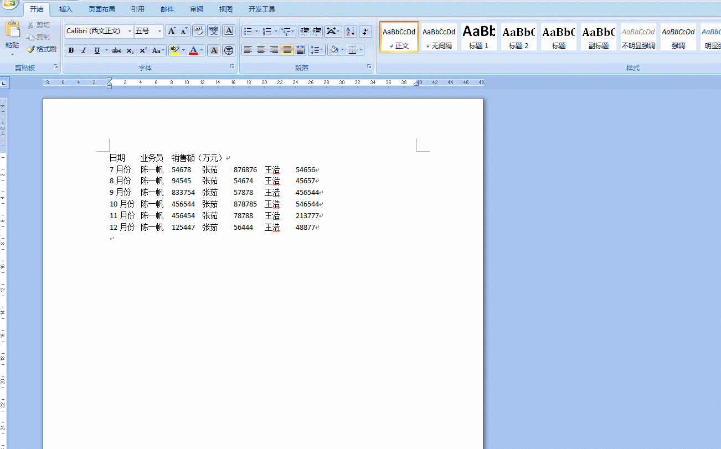Open the highlight color dropdown arrow
Screen dimensions: 721x449
(x=183, y=50)
